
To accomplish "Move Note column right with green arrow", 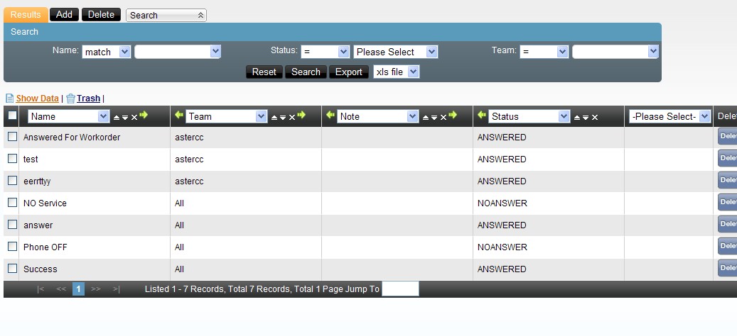I will [x=453, y=116].
